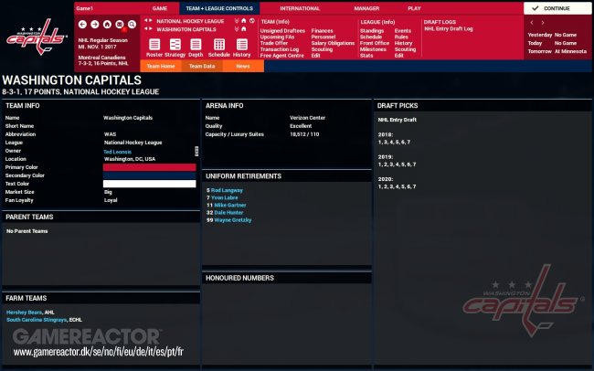Open league Rules link

click(x=401, y=37)
